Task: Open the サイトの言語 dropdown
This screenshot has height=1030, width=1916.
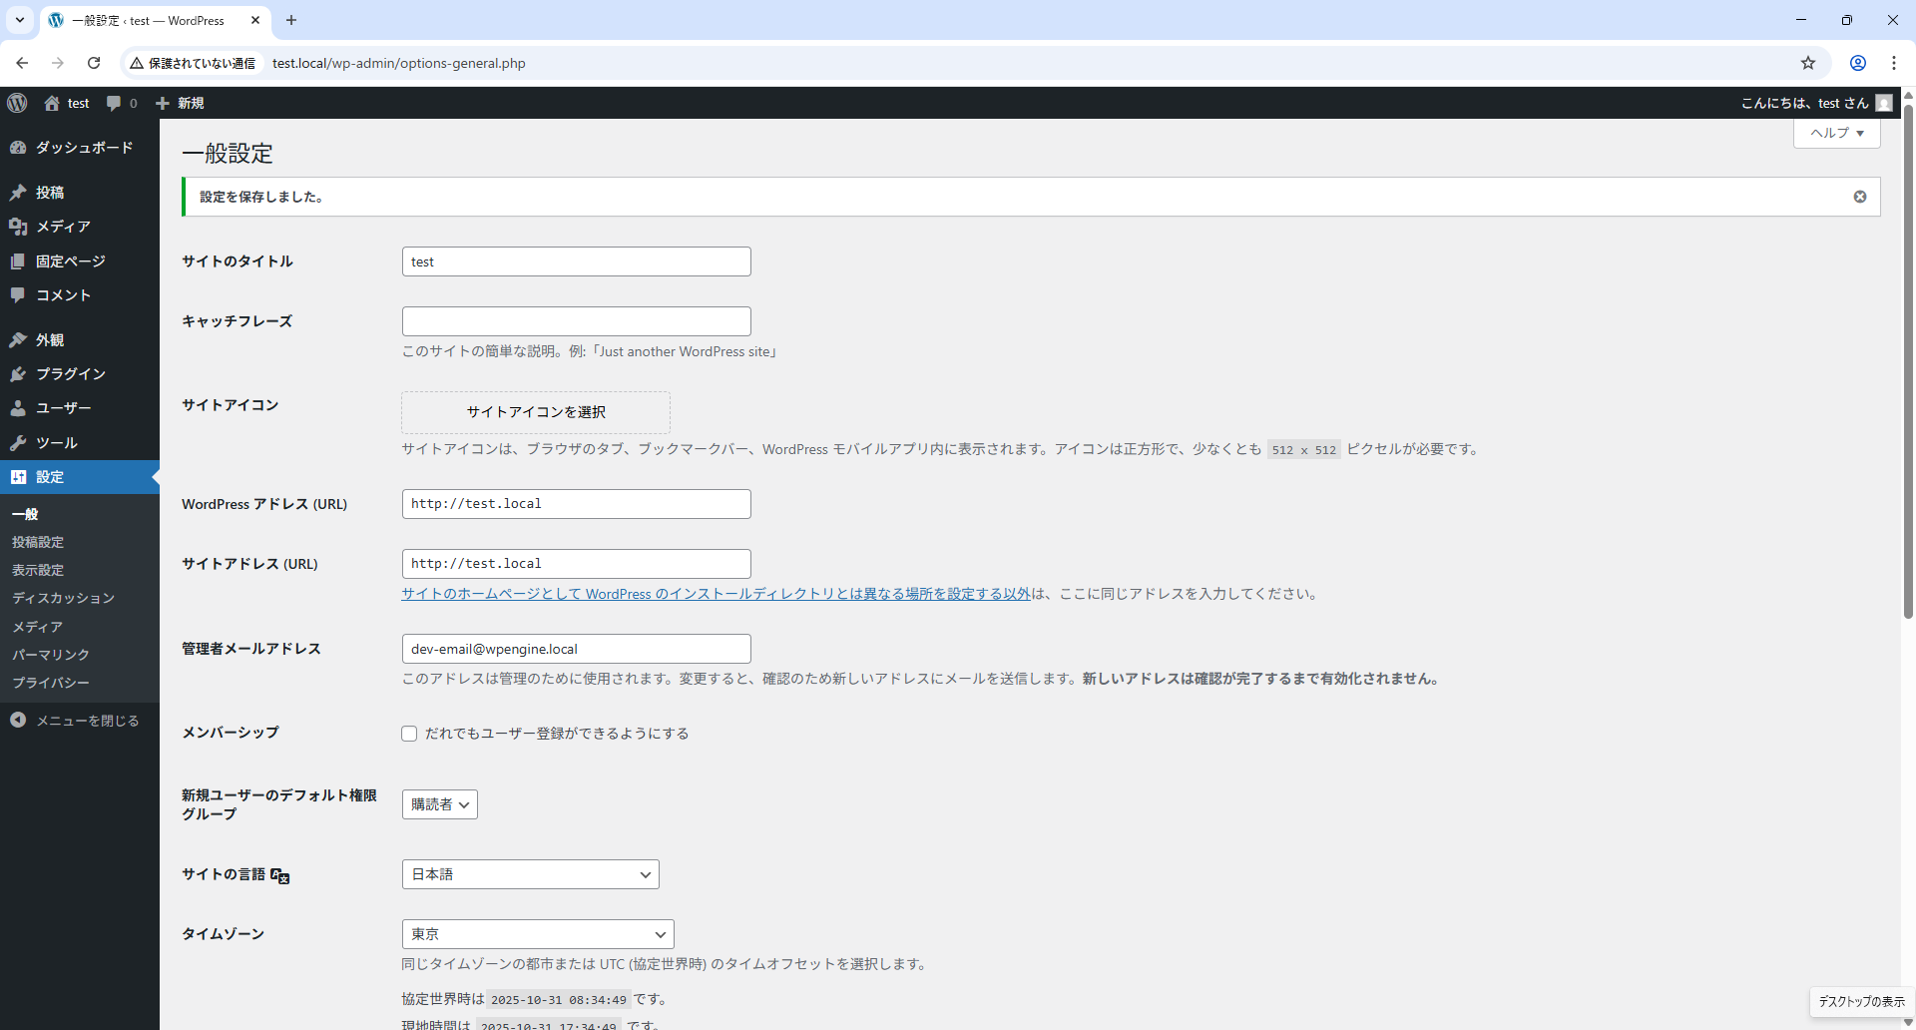Action: coord(529,873)
